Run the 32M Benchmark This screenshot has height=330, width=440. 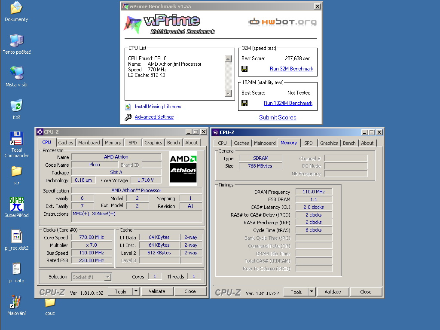point(291,69)
